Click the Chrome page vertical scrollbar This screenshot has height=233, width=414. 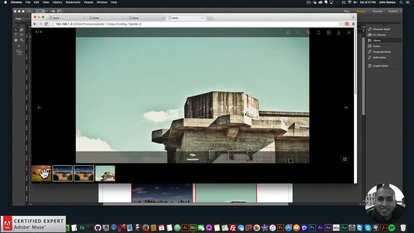tap(355, 61)
